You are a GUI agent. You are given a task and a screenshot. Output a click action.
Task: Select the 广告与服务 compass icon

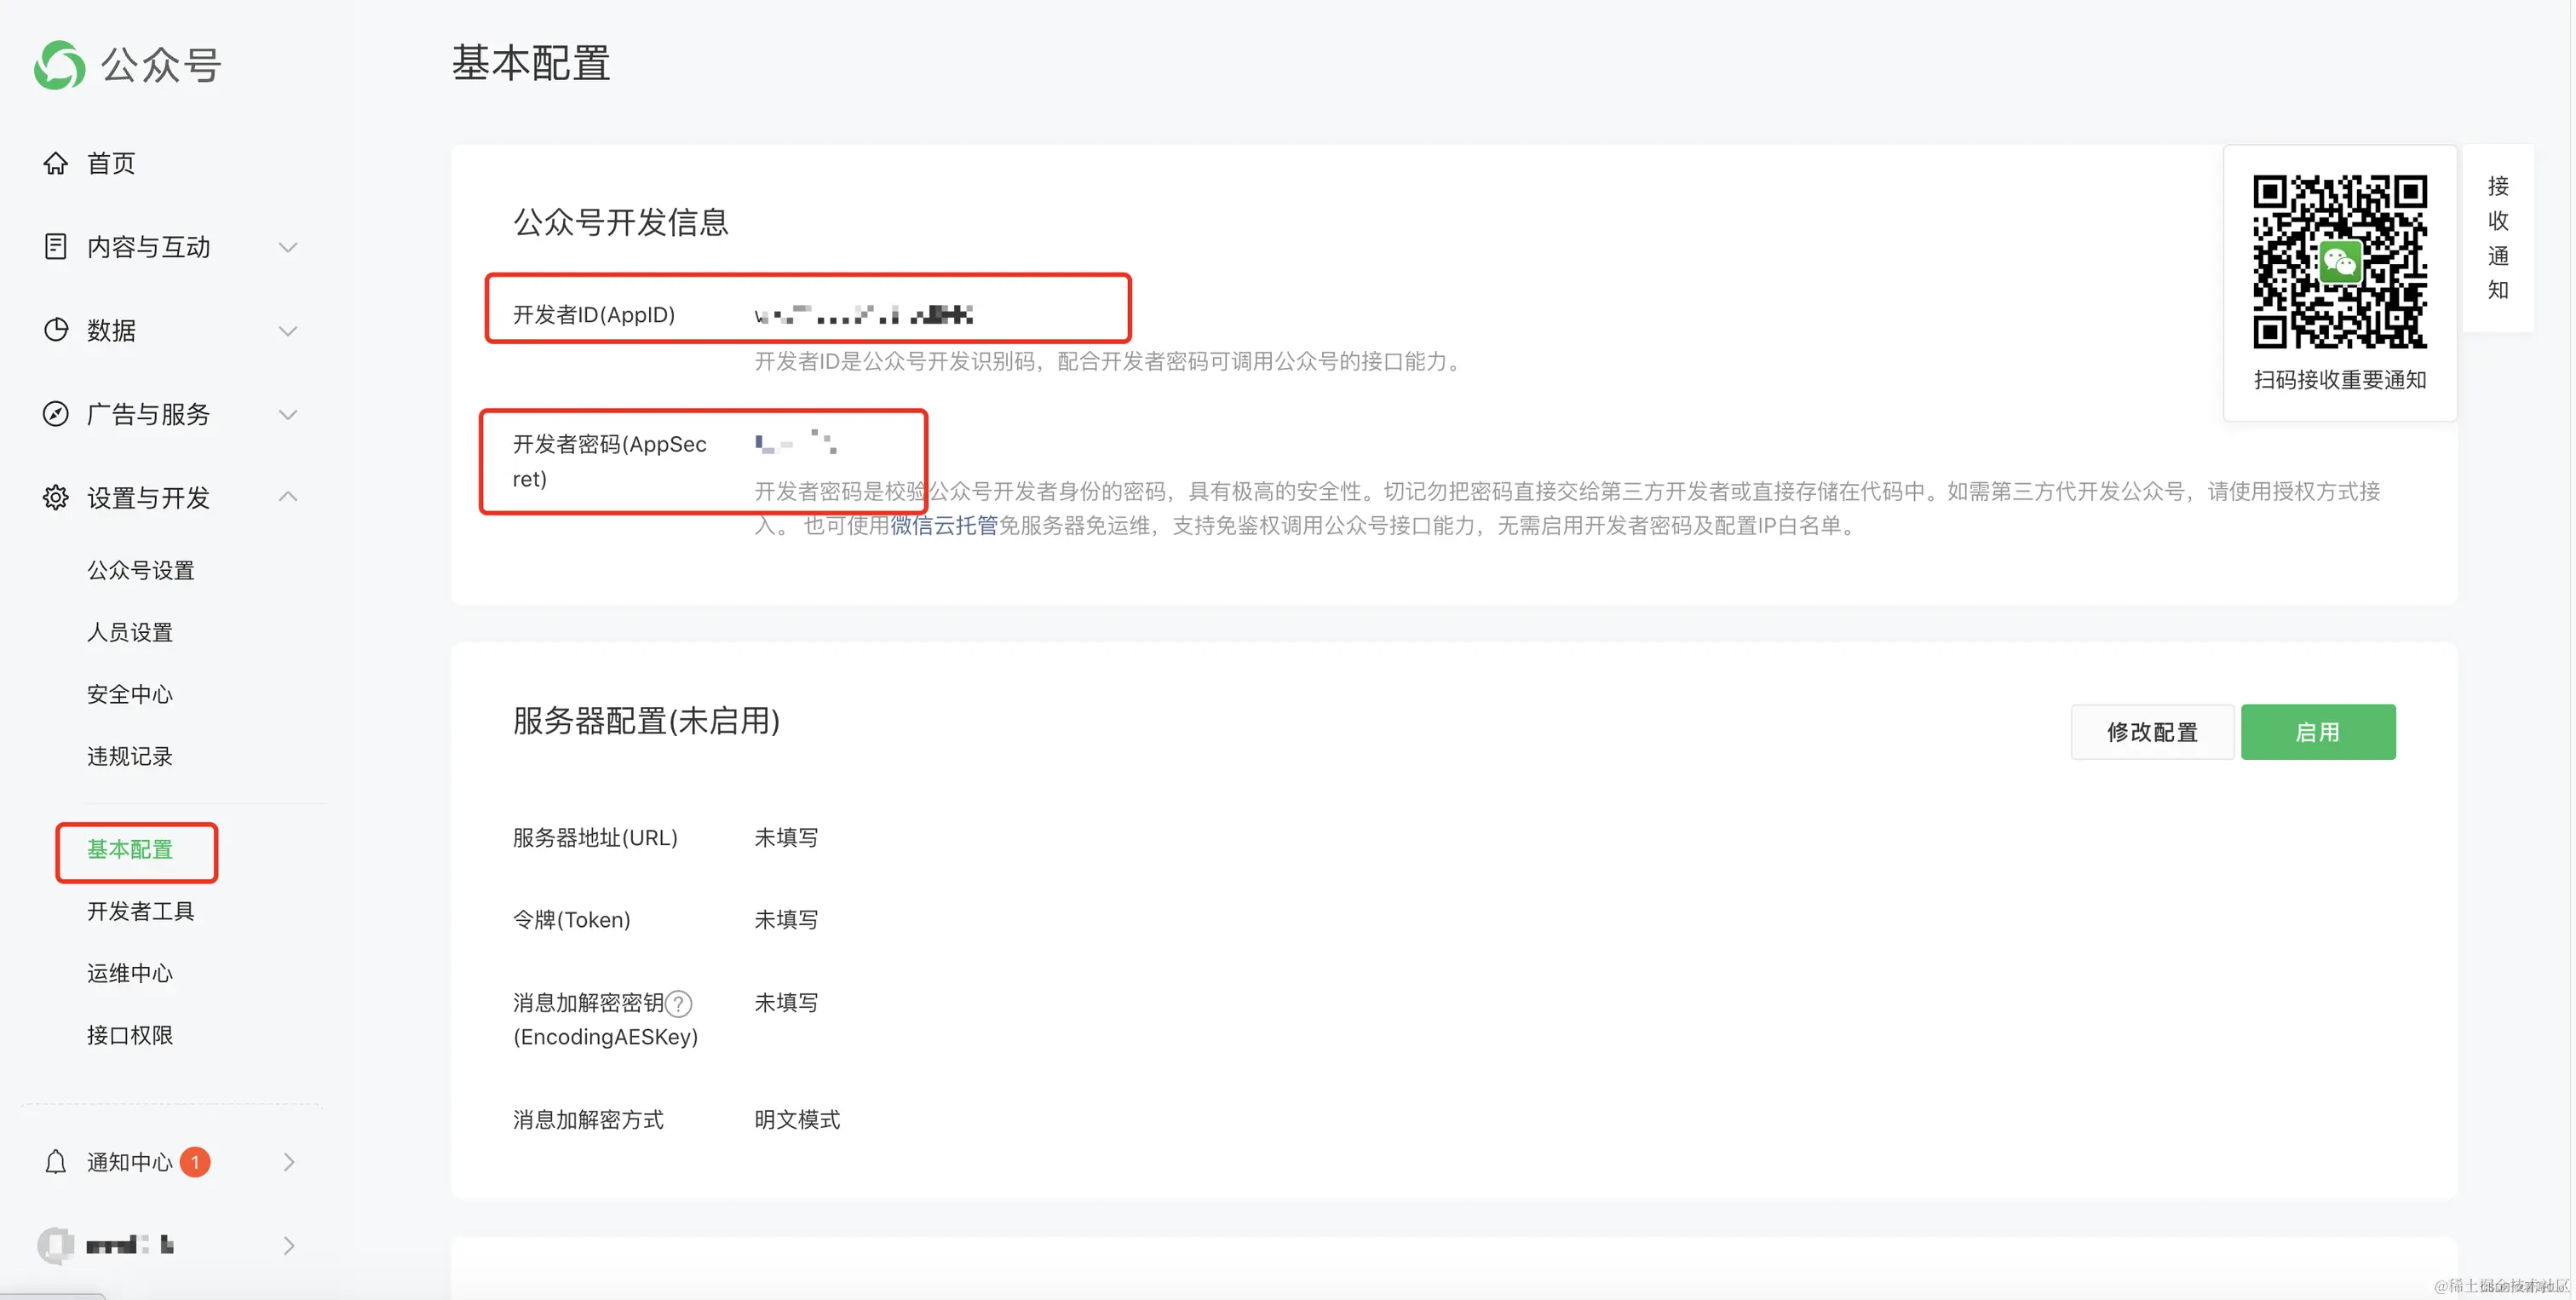tap(57, 414)
